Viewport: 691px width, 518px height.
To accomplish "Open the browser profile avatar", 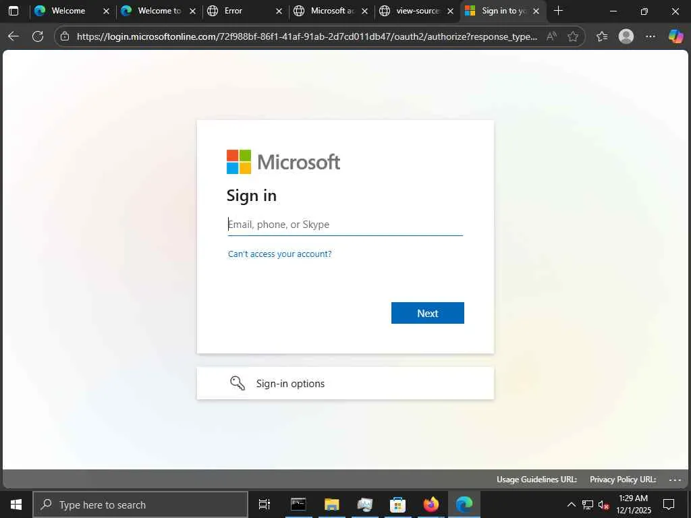I will (x=626, y=36).
